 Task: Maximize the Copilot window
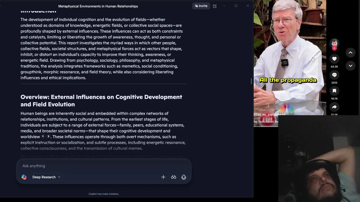point(236,6)
